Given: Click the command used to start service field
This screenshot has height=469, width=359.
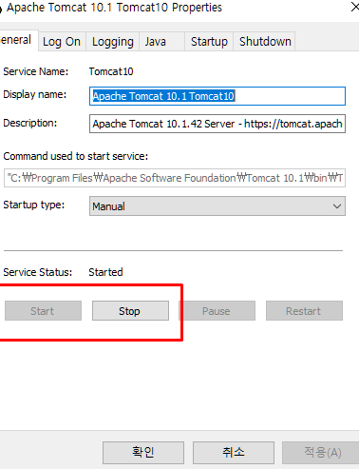Looking at the screenshot, I should click(x=175, y=178).
